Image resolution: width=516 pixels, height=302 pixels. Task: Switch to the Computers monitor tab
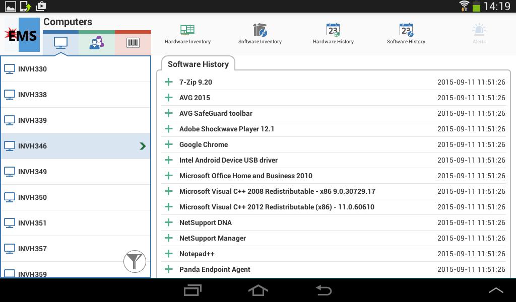point(60,43)
